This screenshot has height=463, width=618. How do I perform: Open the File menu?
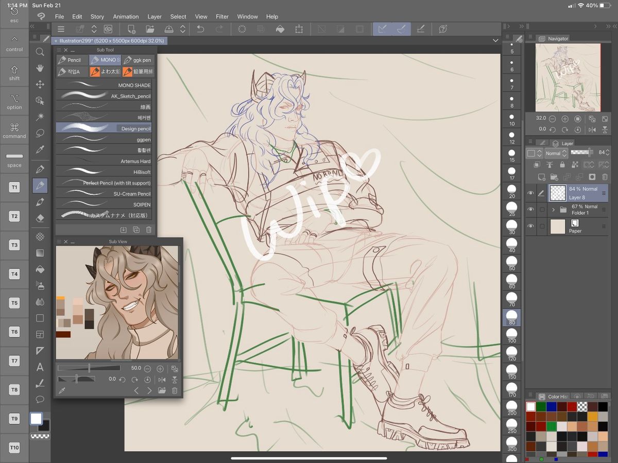click(59, 16)
